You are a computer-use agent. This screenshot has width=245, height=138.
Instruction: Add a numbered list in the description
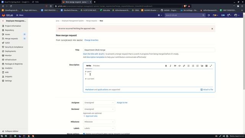[193, 66]
